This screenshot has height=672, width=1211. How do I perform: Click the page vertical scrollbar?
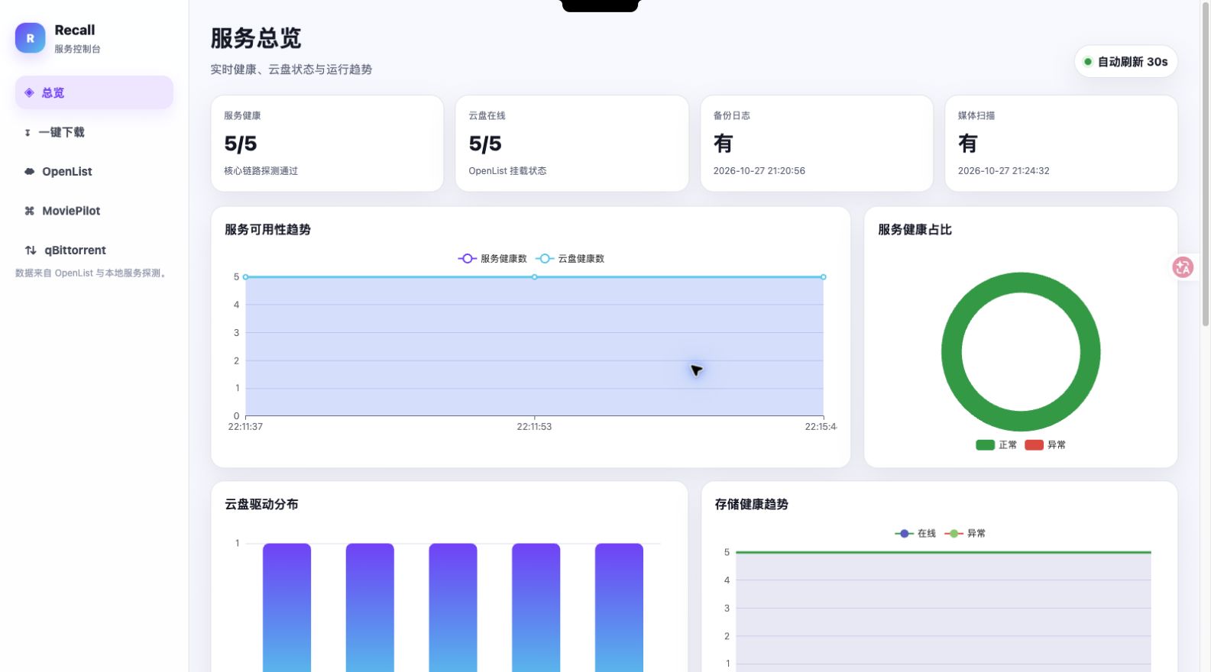tap(1206, 164)
